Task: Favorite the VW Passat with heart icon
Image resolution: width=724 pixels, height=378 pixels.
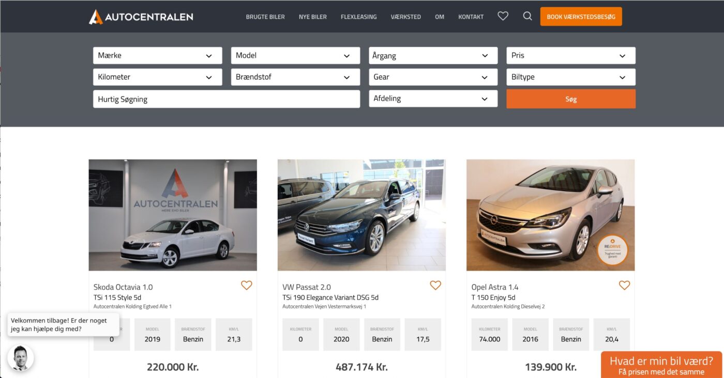Action: pos(435,285)
